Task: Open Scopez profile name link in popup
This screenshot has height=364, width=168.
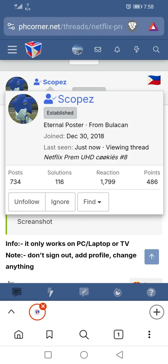Action: (76, 99)
